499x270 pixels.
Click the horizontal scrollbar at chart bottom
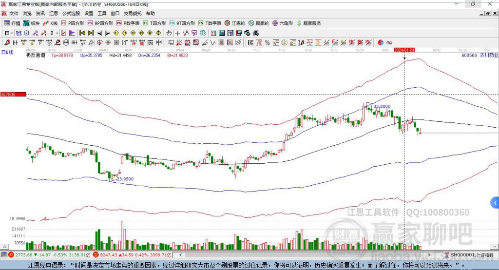pyautogui.click(x=305, y=255)
